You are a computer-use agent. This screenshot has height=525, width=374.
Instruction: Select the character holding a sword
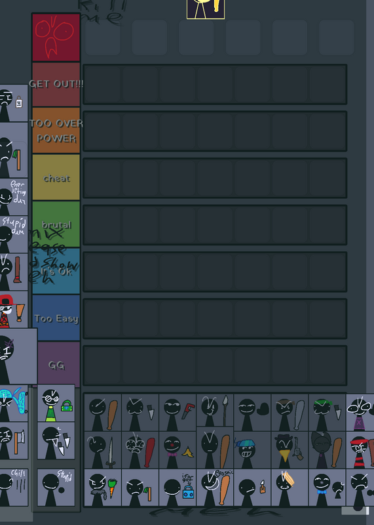tap(103, 450)
